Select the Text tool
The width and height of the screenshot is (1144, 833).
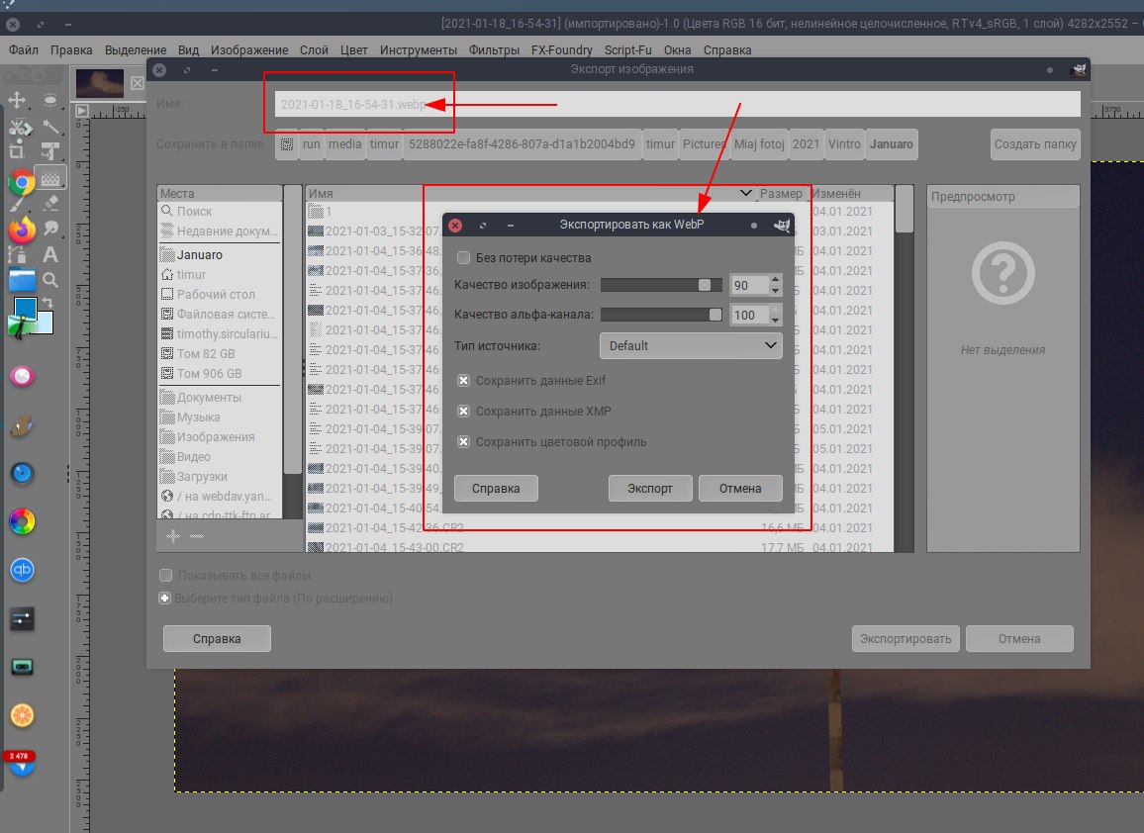tap(50, 254)
